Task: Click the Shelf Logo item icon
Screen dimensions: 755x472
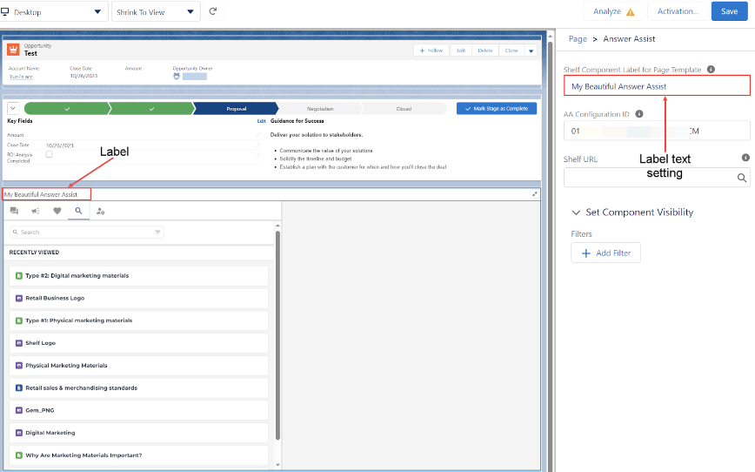Action: [19, 343]
